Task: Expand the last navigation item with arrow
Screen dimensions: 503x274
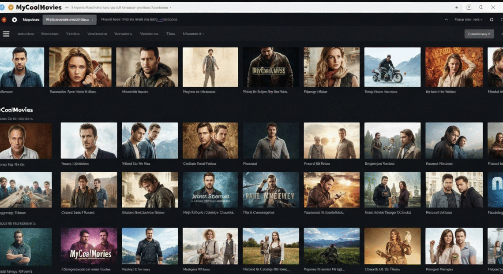Action: [x=194, y=34]
